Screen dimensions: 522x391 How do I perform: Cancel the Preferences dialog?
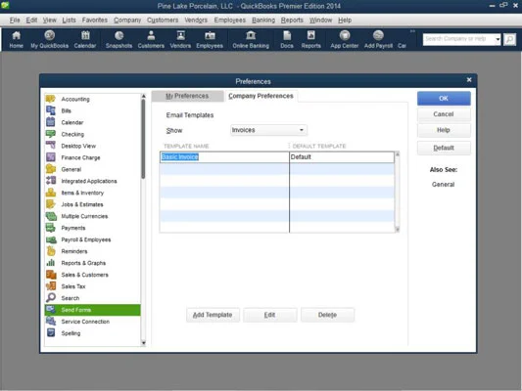[444, 114]
